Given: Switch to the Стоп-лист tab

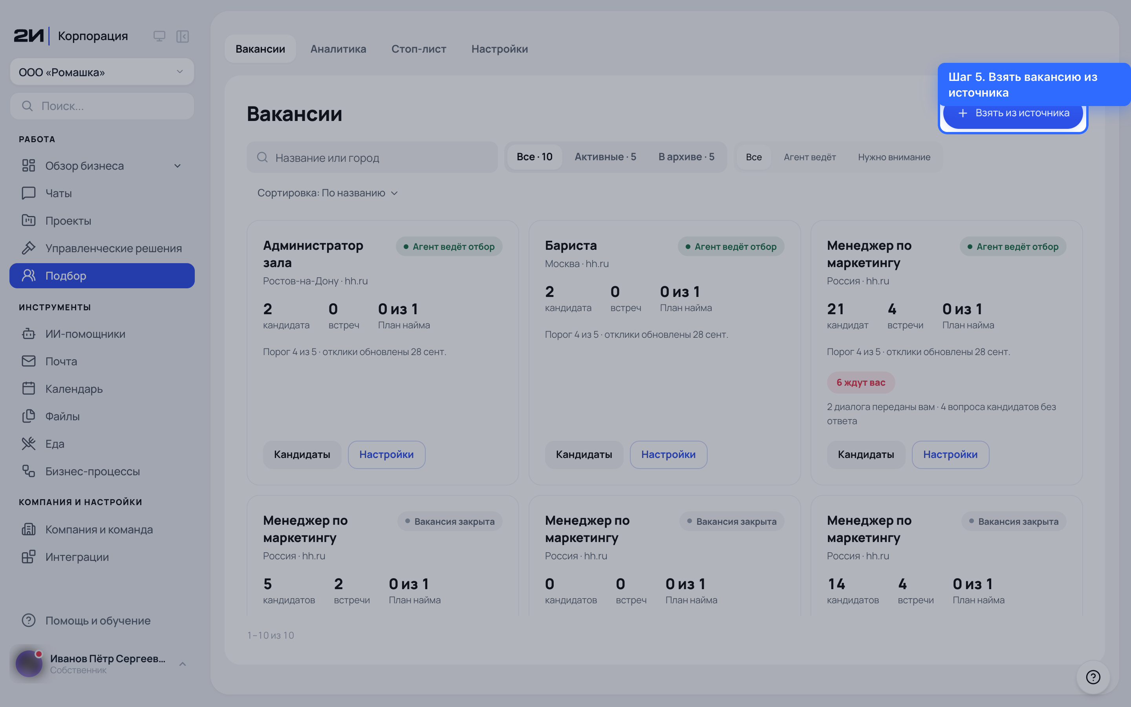Looking at the screenshot, I should [x=418, y=49].
